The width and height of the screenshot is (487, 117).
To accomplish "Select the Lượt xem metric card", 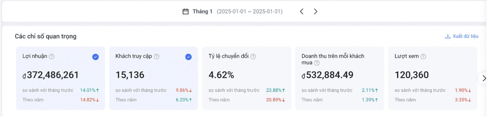I will click(x=433, y=78).
